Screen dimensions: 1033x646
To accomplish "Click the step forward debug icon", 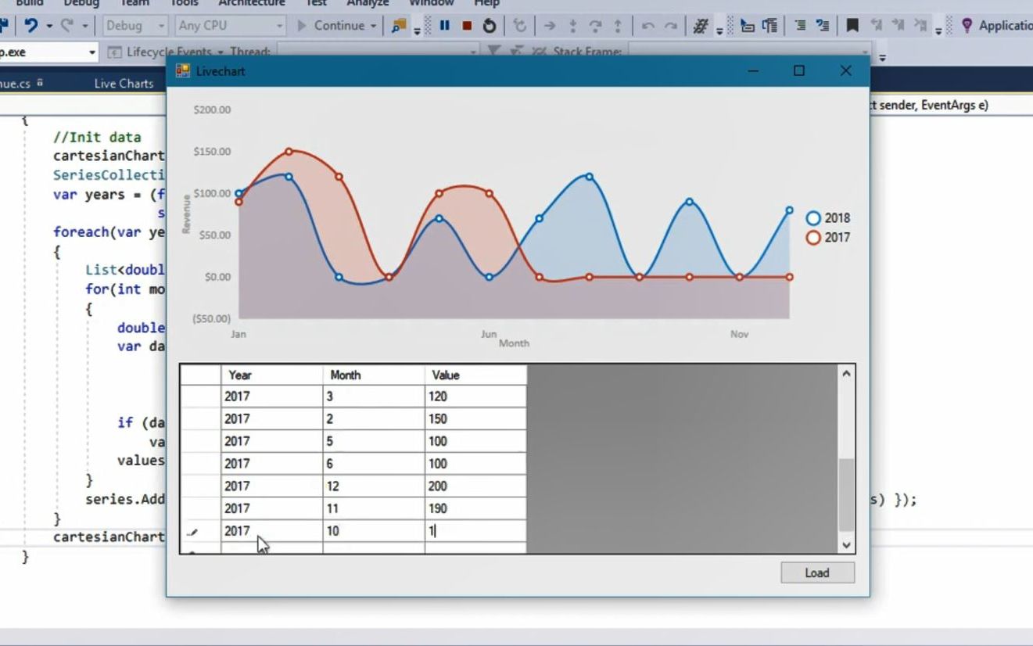I will click(670, 25).
